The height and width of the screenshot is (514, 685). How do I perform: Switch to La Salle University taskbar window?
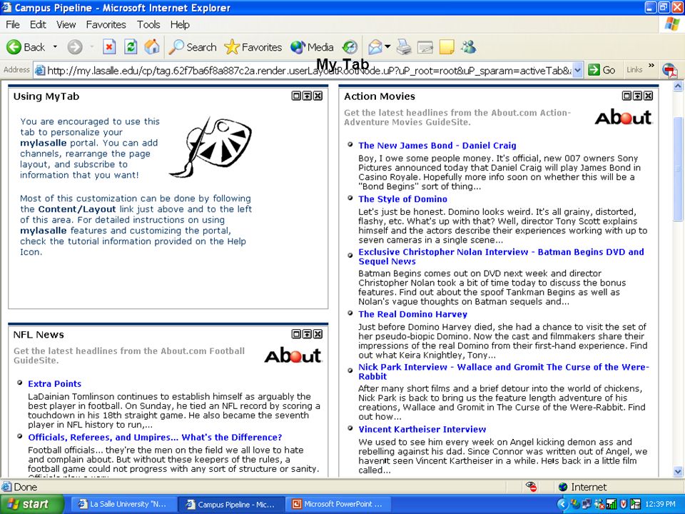click(123, 504)
